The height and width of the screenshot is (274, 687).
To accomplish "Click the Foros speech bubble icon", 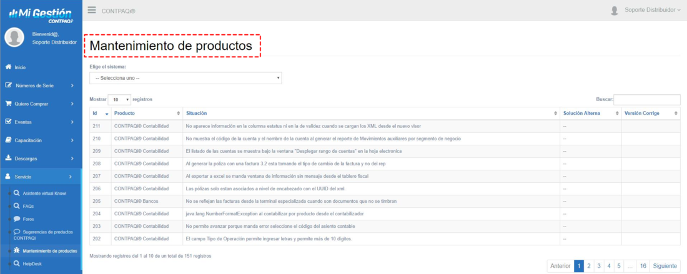I will click(x=17, y=219).
